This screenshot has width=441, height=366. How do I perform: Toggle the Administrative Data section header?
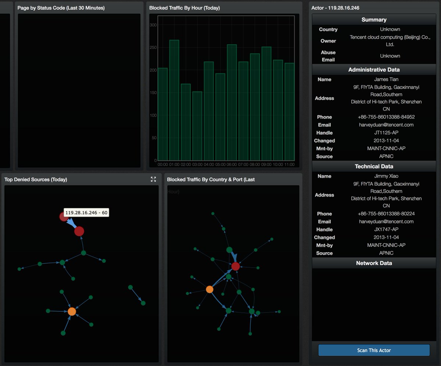click(374, 70)
